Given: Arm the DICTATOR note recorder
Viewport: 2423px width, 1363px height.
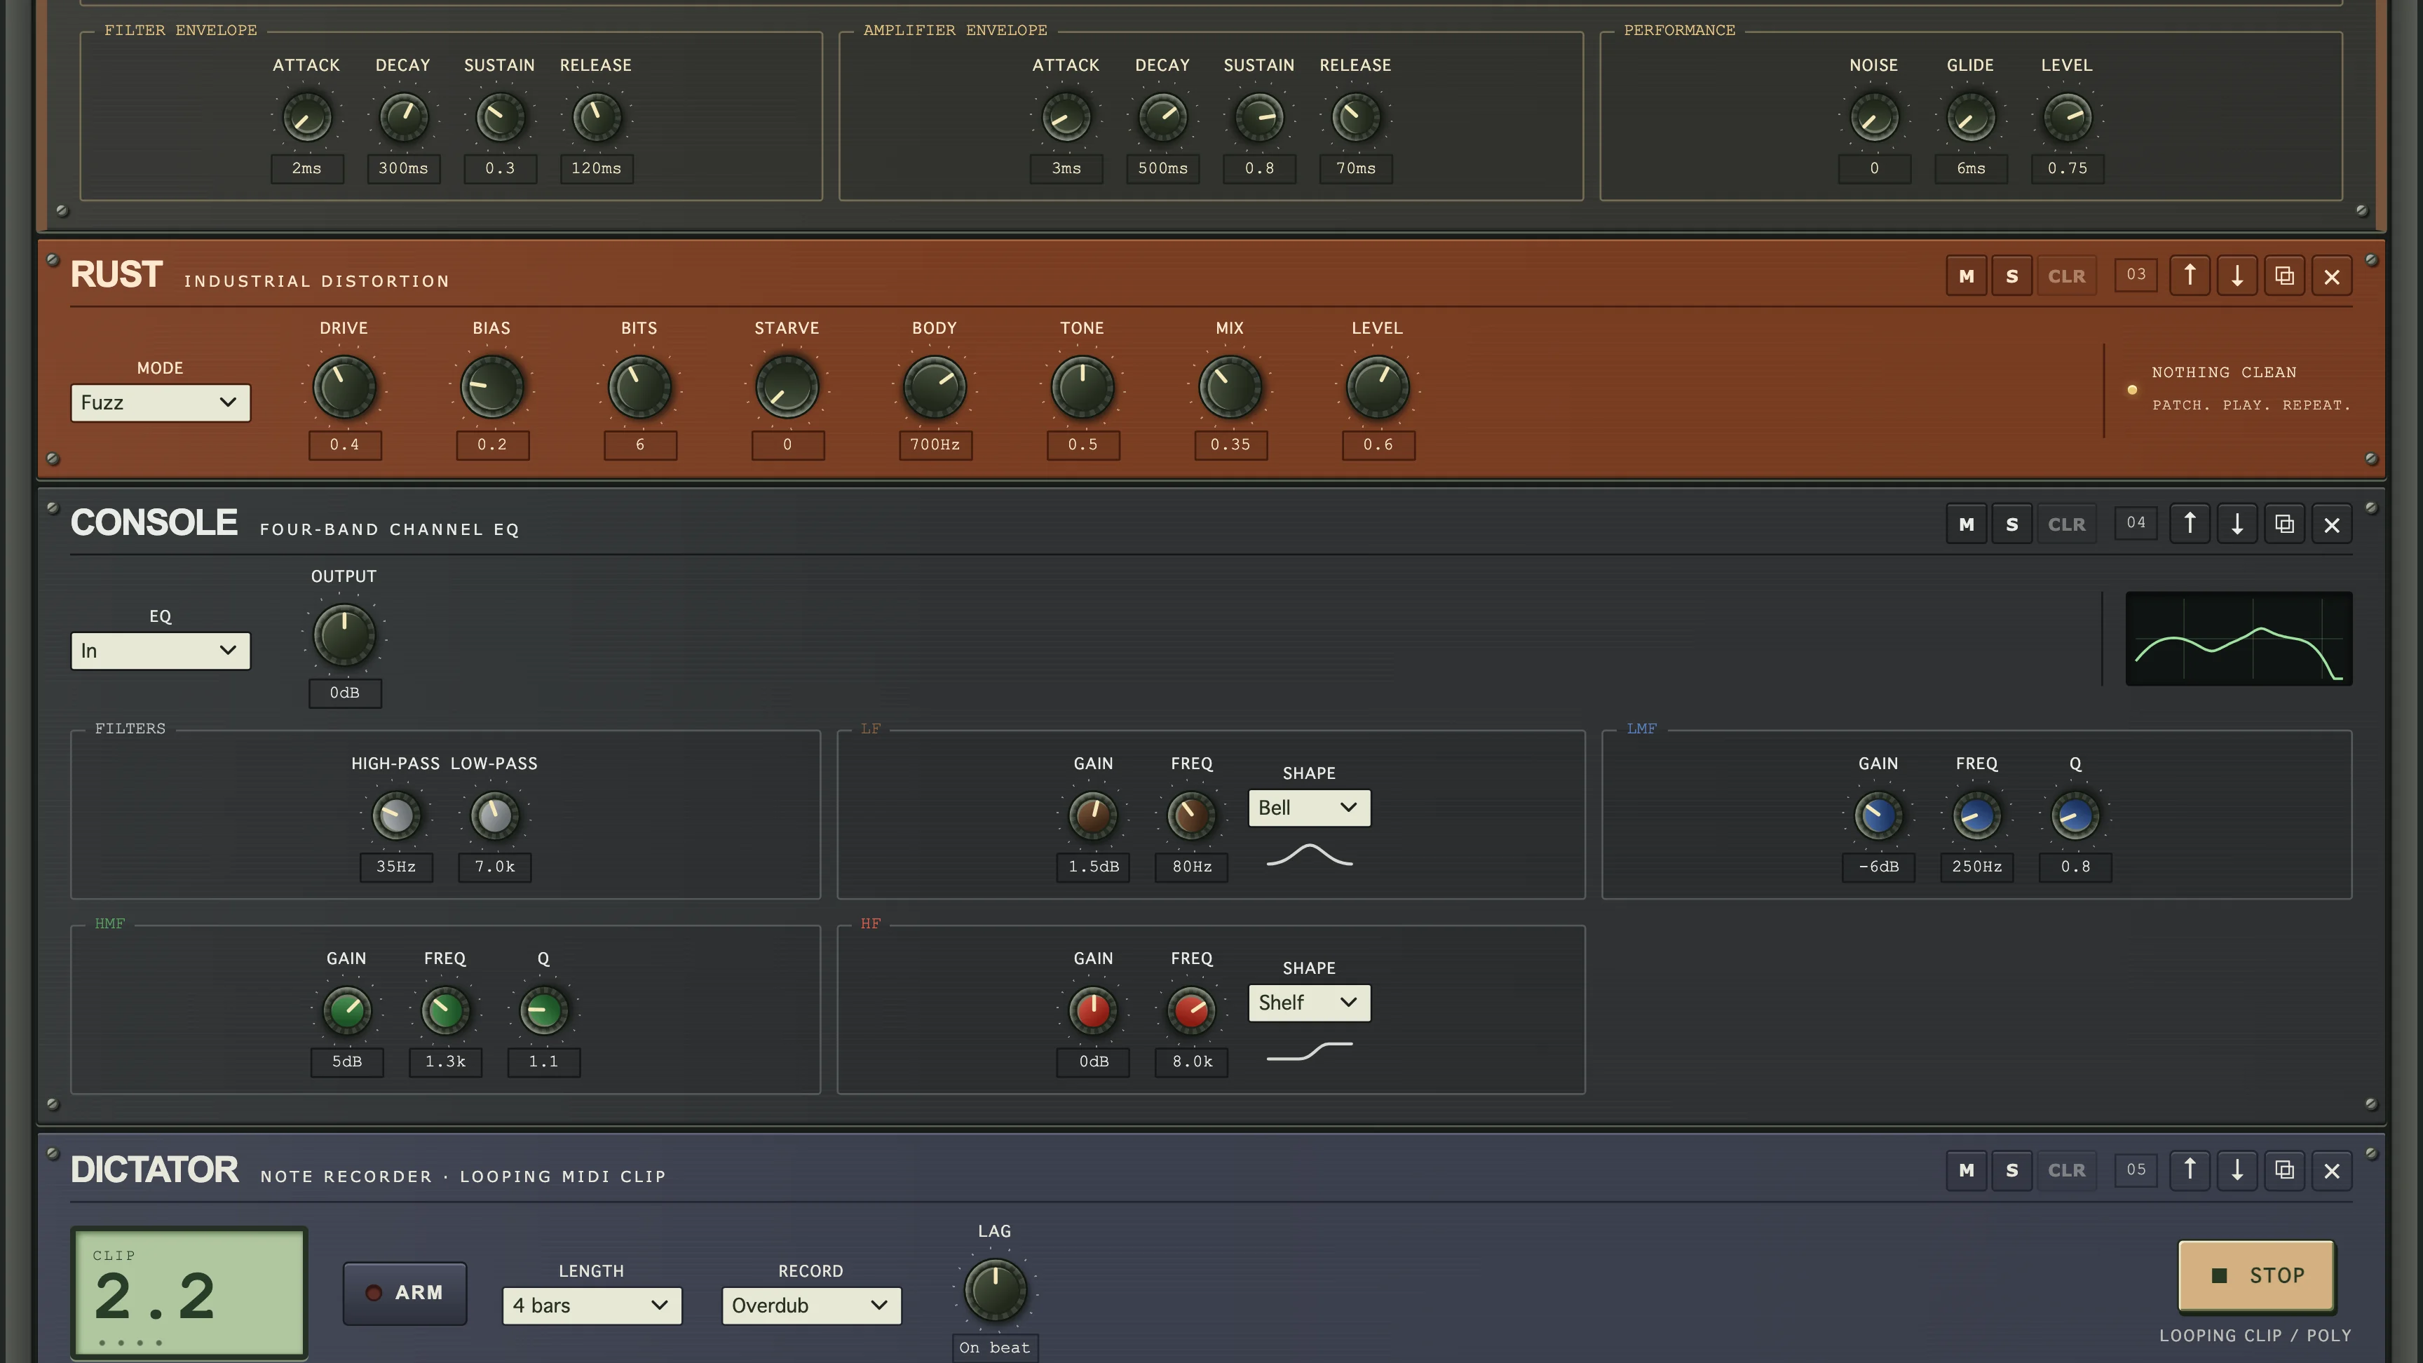Looking at the screenshot, I should [x=405, y=1292].
